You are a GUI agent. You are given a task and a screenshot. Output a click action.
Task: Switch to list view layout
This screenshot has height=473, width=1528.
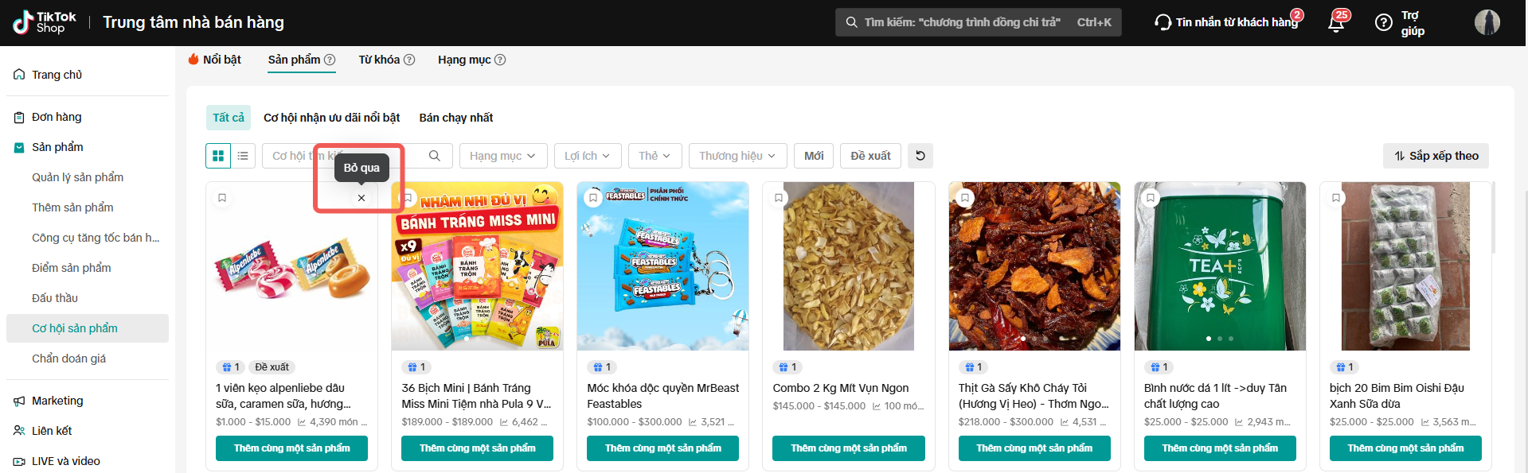[243, 156]
